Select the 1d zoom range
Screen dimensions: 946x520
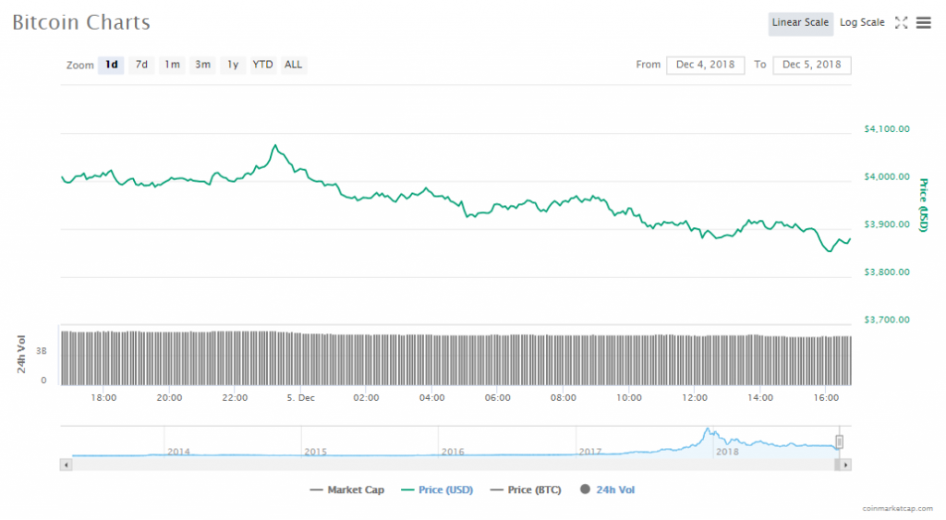[x=111, y=65]
